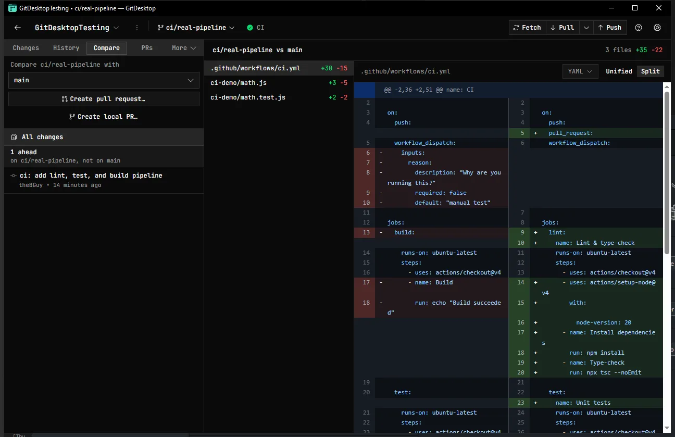Open the PRs tab
675x437 pixels.
pos(147,48)
